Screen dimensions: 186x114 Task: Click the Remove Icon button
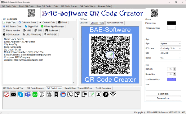tap(163, 98)
